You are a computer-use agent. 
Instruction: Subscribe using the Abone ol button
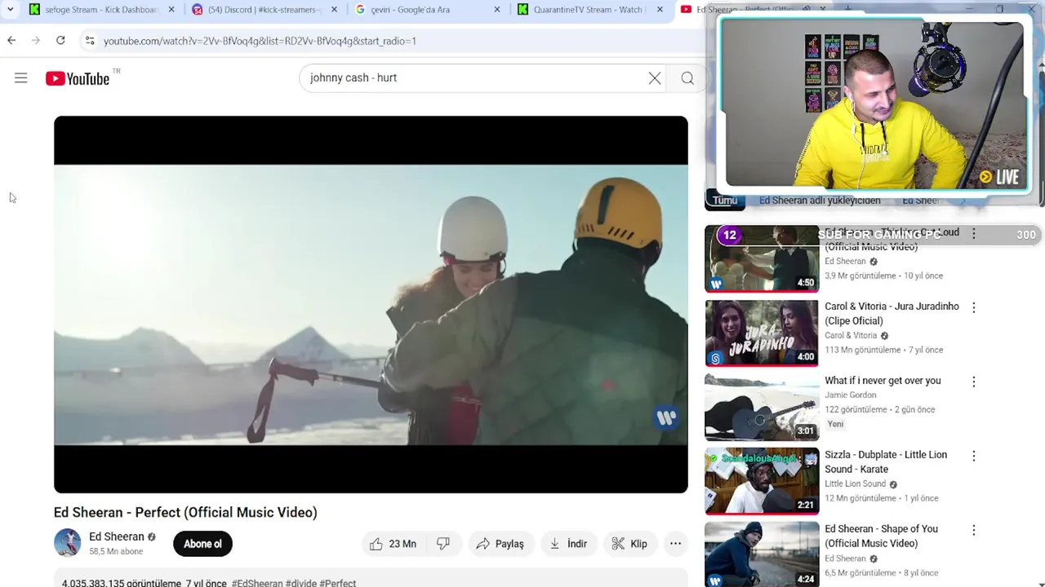point(202,544)
